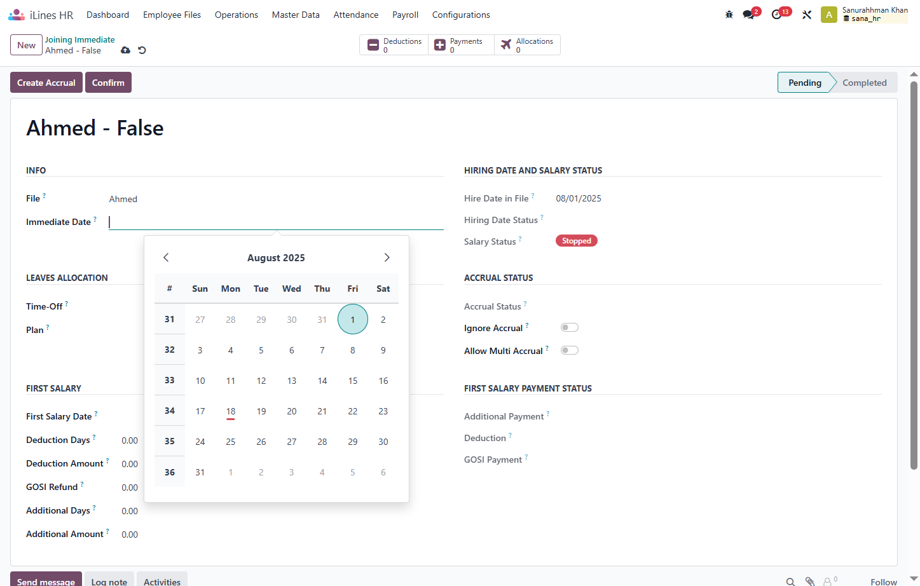The height and width of the screenshot is (586, 920).
Task: Open the conversations chat icon
Action: 749,15
